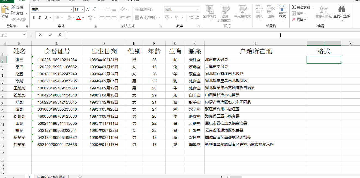The width and height of the screenshot is (360, 178).
Task: Click the decrease decimal icon
Action: pos(197,18)
